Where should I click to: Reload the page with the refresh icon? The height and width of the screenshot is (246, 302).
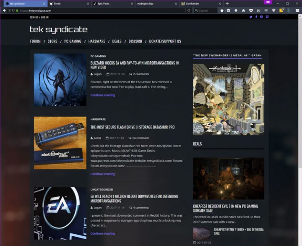[x=189, y=10]
